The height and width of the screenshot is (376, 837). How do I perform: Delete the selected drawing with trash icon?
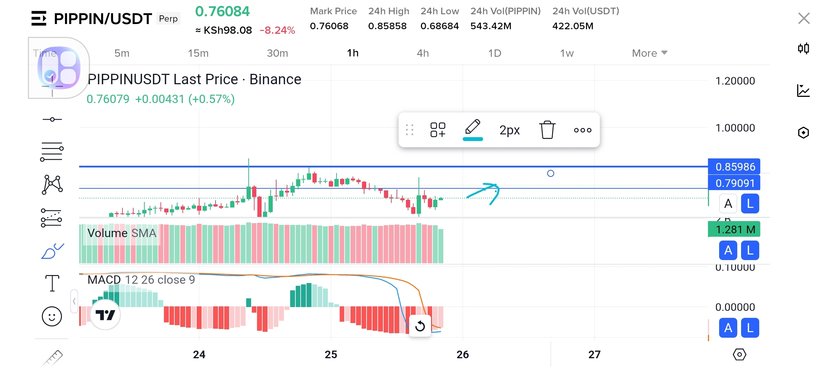547,130
